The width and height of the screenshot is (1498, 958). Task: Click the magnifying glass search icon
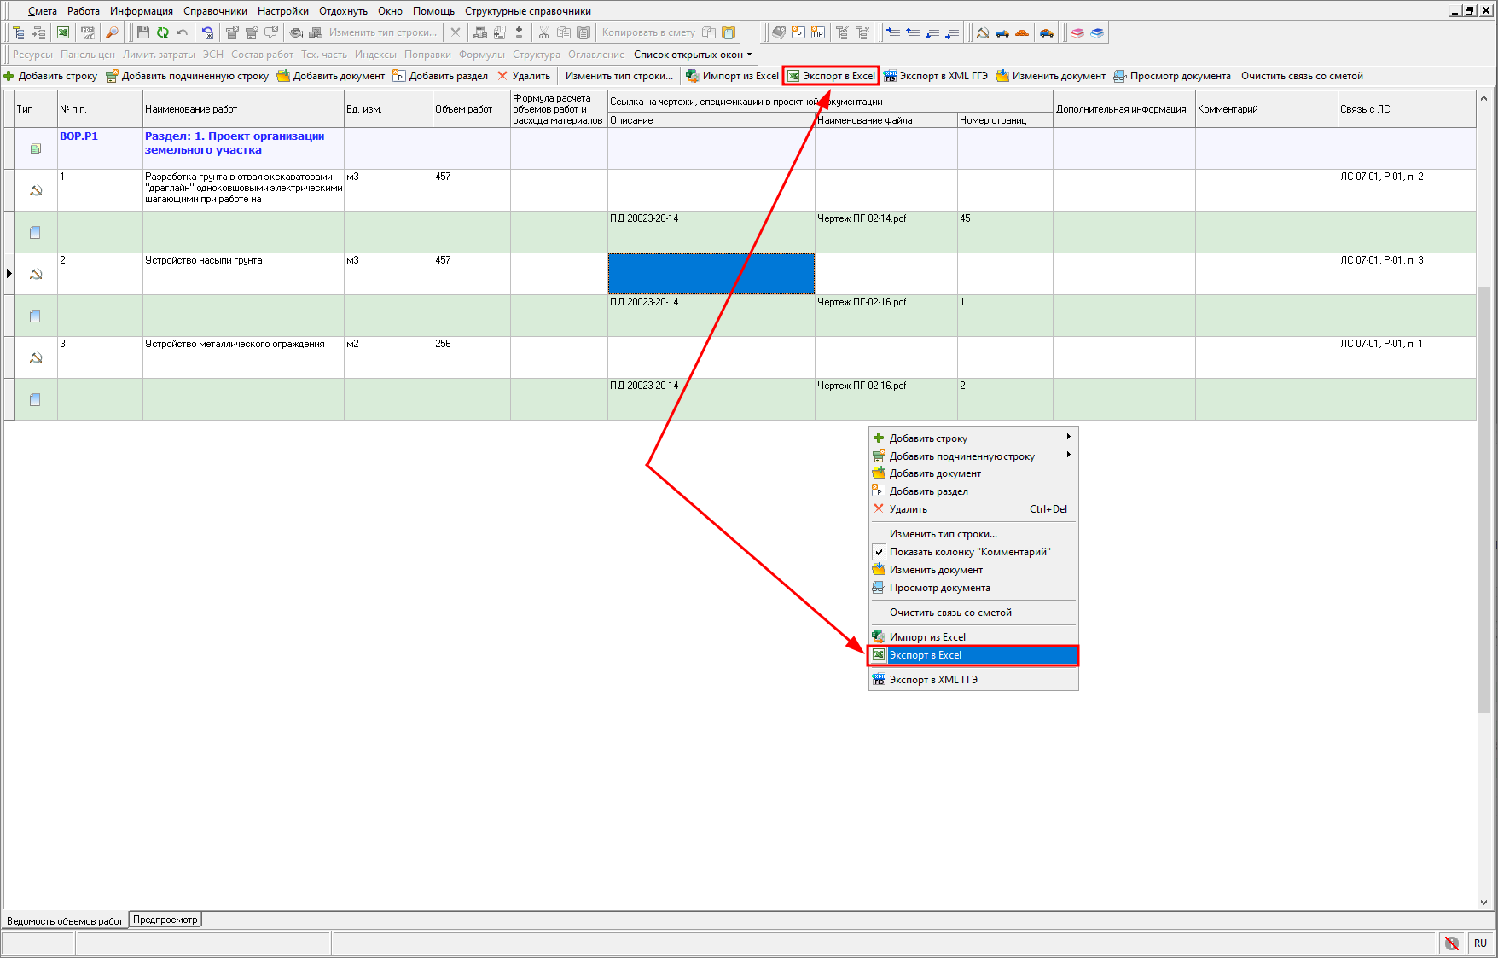112,32
